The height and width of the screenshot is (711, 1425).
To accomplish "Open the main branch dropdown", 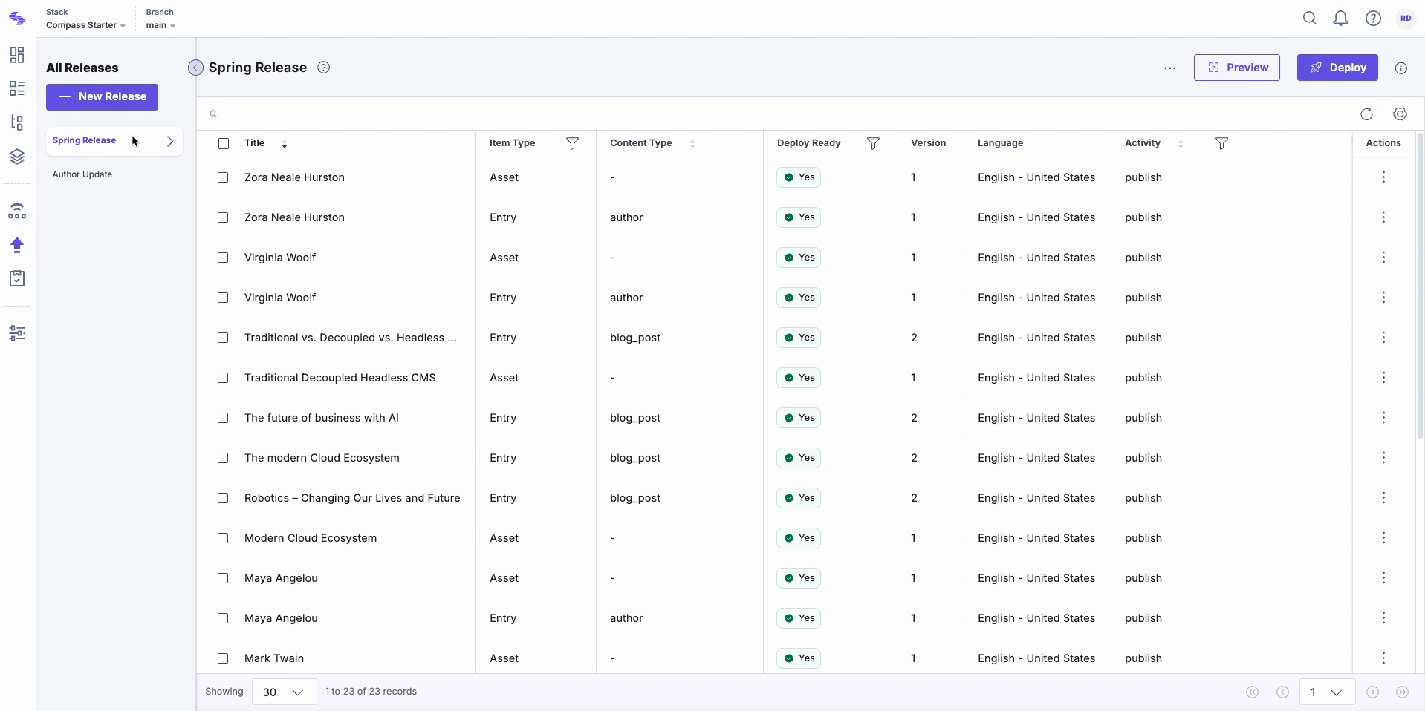I will click(160, 25).
